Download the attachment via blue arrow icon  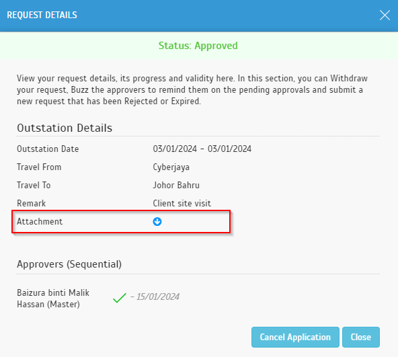click(x=157, y=222)
